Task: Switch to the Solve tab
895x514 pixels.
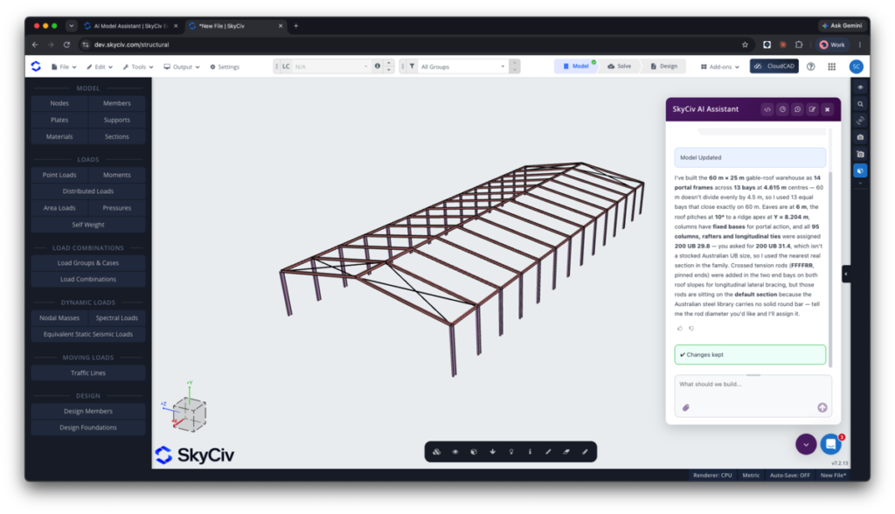Action: [x=620, y=66]
